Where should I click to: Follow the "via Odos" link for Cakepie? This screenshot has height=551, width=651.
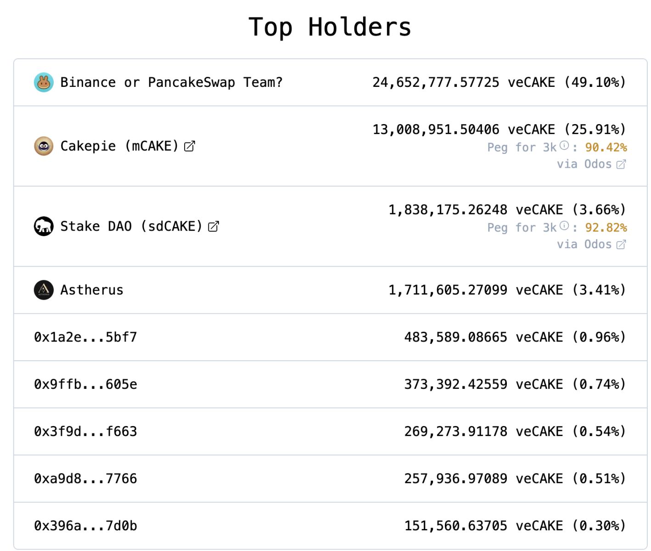point(584,165)
